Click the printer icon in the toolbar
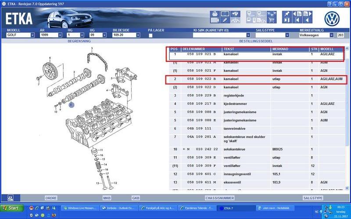Screen dimensions: 351x219 215,14
